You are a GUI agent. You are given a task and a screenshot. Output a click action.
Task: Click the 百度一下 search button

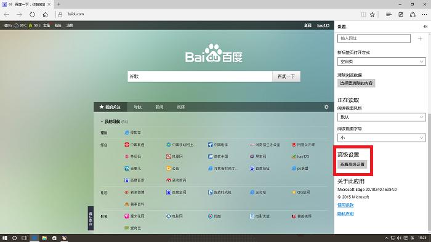(286, 76)
